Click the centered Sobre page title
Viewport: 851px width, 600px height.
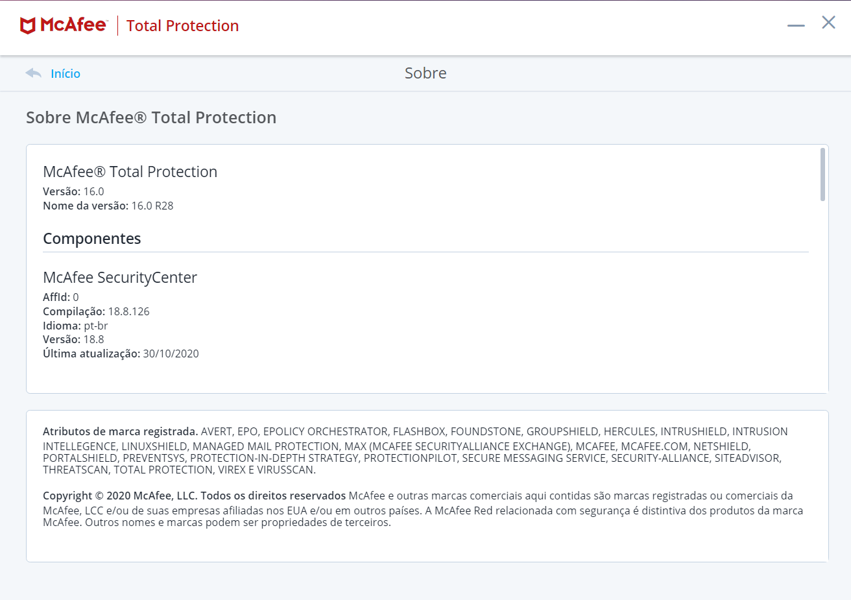pos(426,73)
